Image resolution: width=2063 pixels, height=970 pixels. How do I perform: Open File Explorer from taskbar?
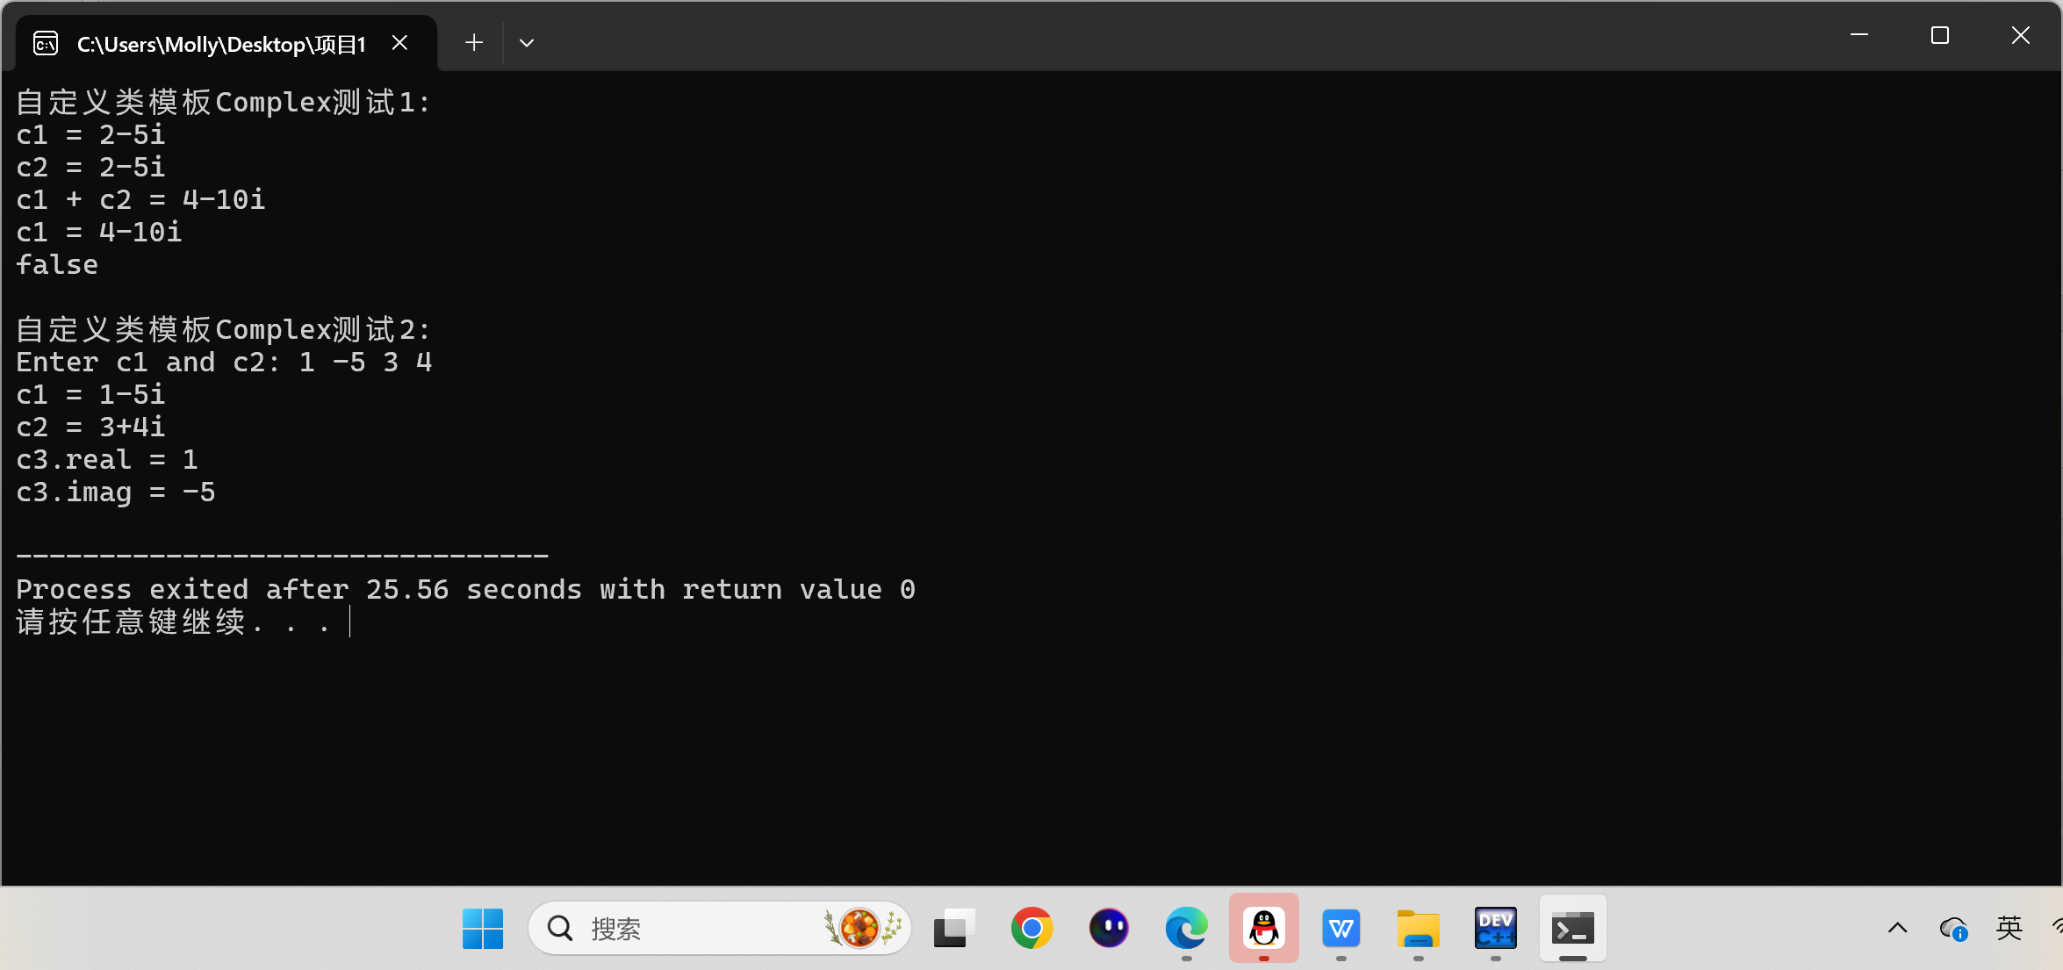(x=1418, y=928)
